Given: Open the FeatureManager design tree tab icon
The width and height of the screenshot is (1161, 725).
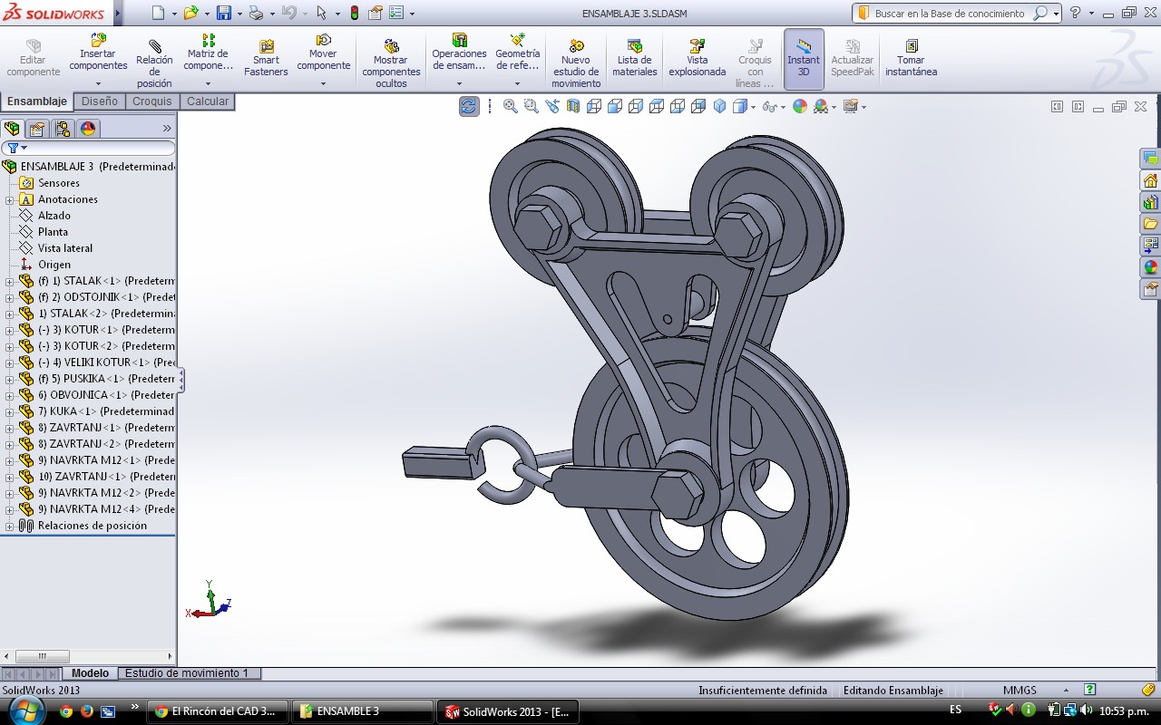Looking at the screenshot, I should point(12,128).
